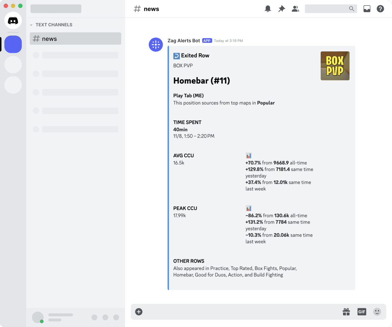Click the server name header placeholder
This screenshot has height=327, width=392.
coord(56,9)
